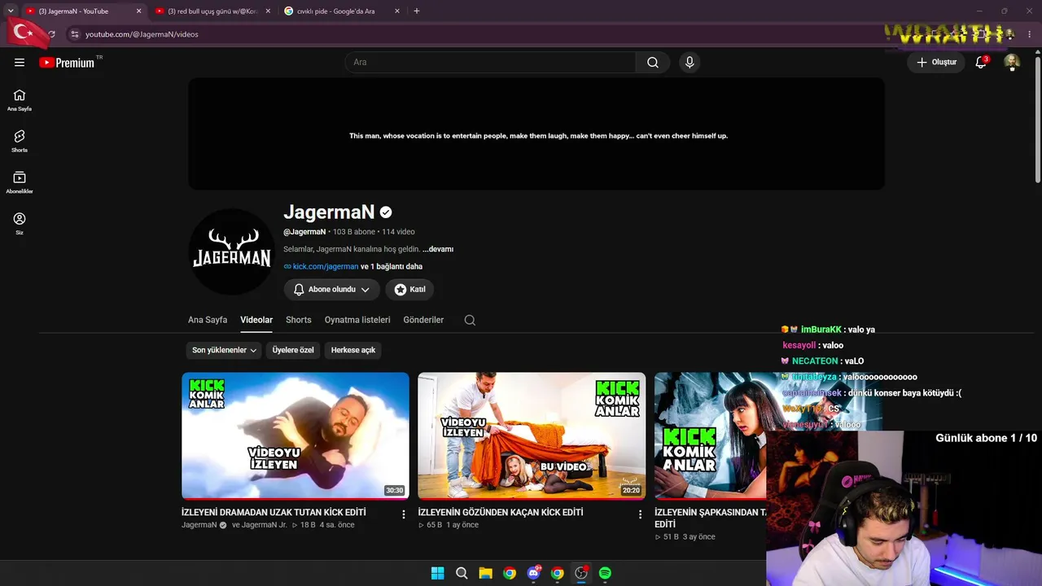
Task: Click the Ara search input field
Action: click(x=491, y=63)
